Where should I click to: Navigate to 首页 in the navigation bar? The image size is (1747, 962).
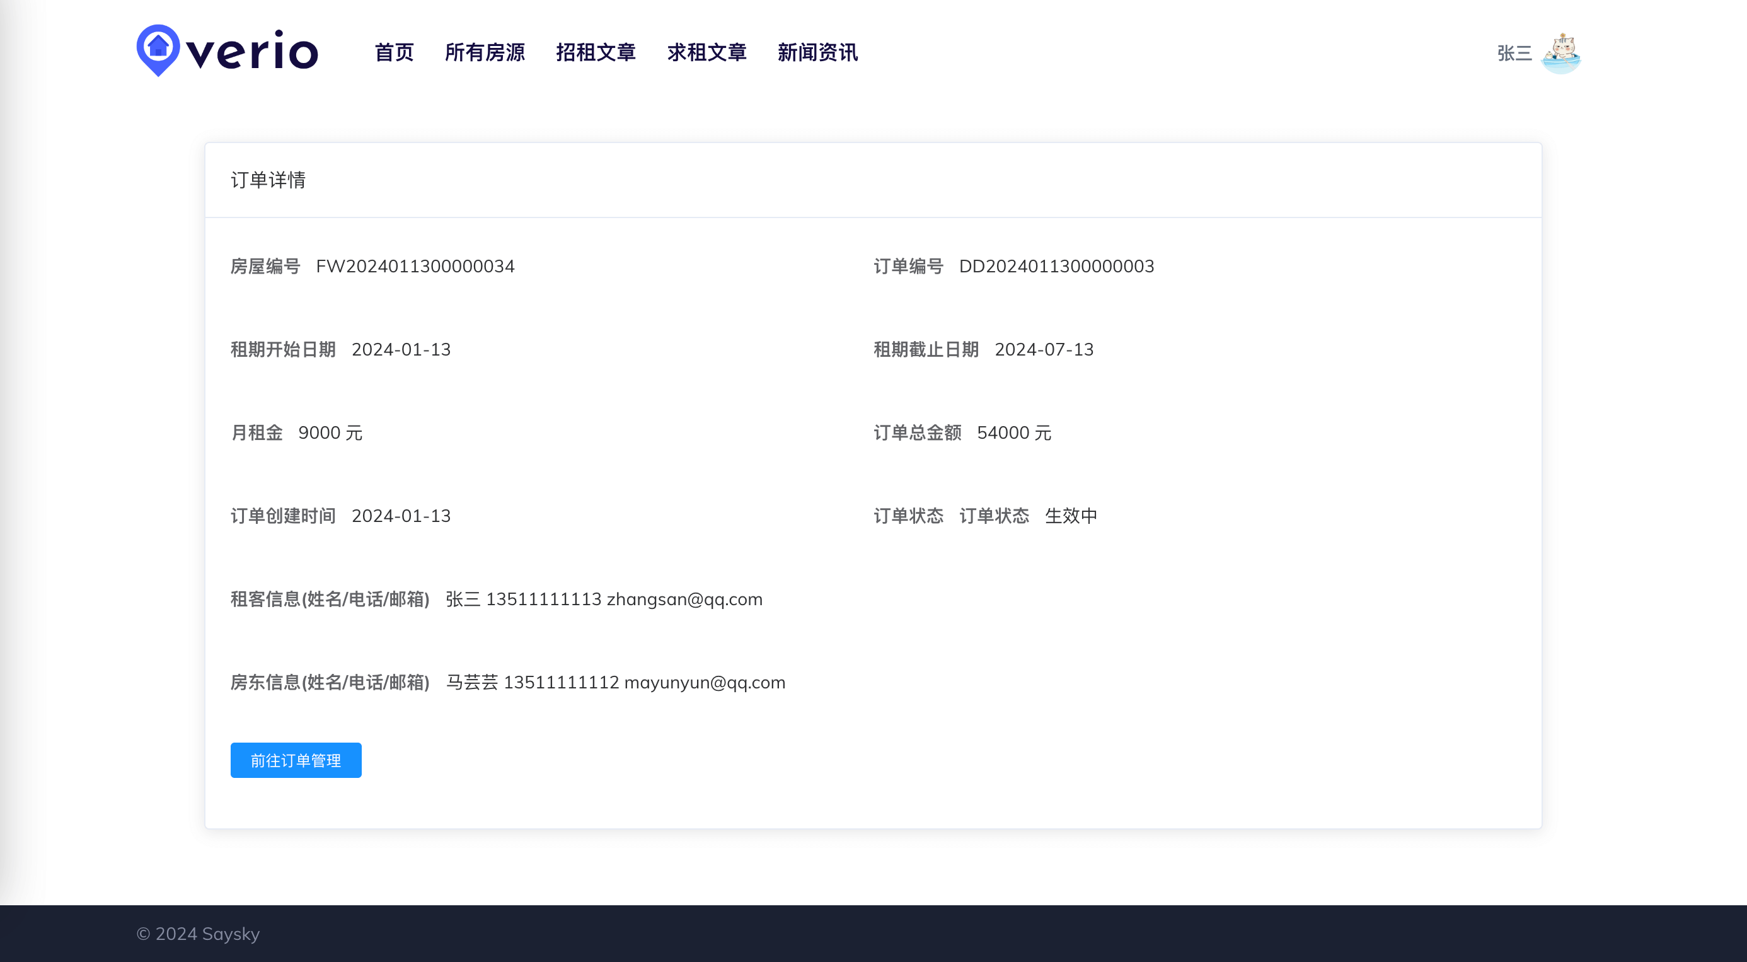click(395, 54)
